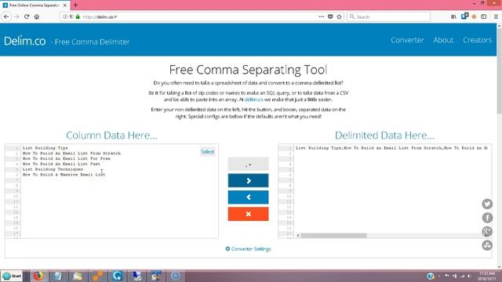Click the orange clear X button
The image size is (502, 282).
click(x=248, y=214)
